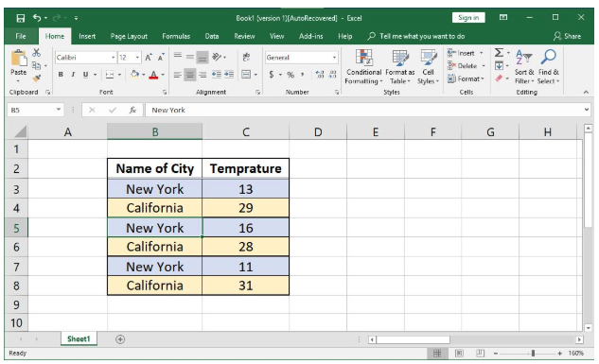Screen dimensions: 599x364
Task: Click the Clear eraser icon
Action: coord(499,78)
